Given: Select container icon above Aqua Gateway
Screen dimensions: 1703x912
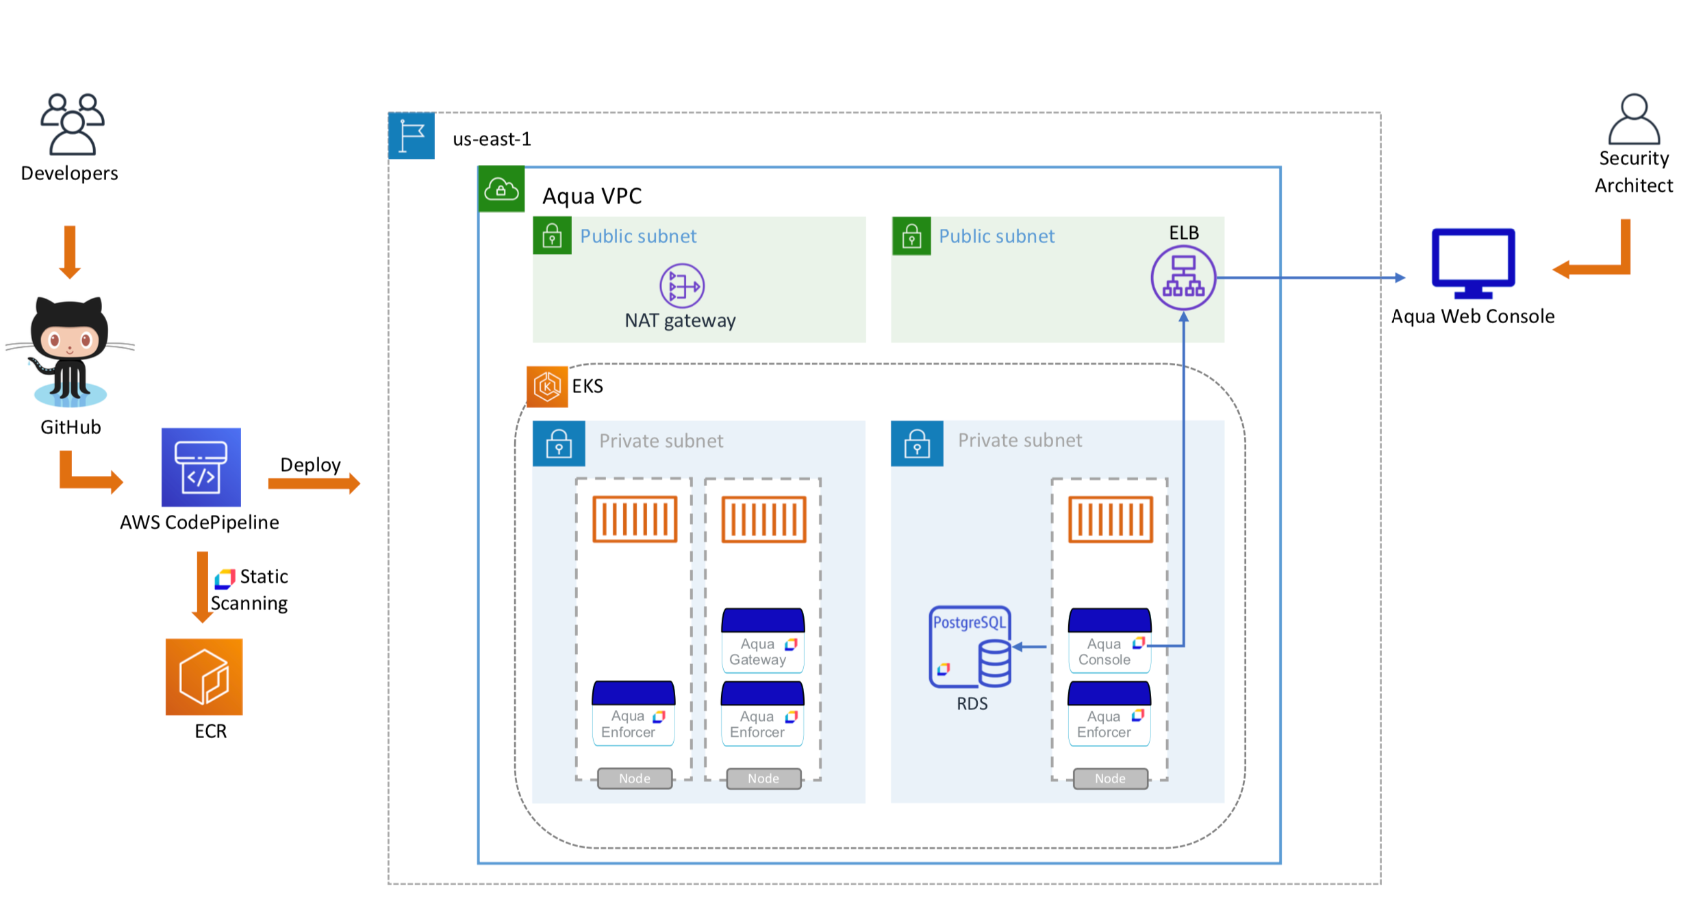Looking at the screenshot, I should (764, 519).
